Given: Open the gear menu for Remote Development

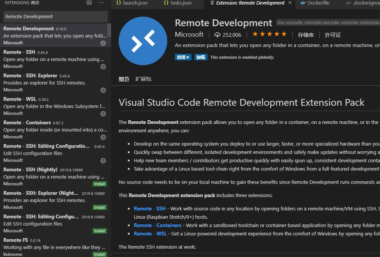Looking at the screenshot, I should pyautogui.click(x=103, y=43).
